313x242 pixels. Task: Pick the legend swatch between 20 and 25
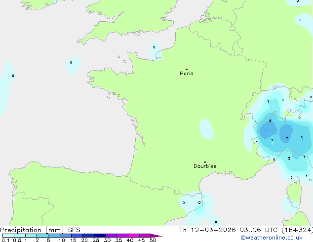(88, 236)
